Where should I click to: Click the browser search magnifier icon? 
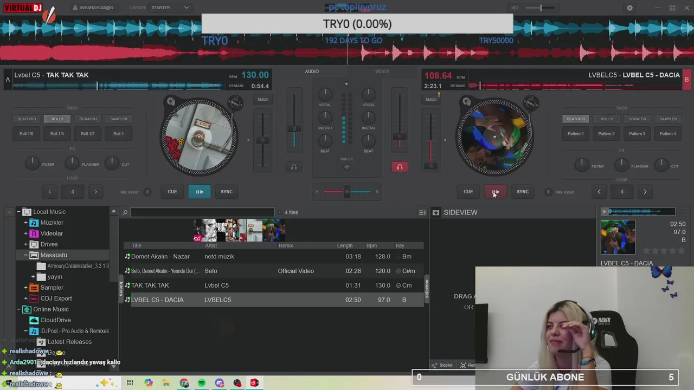tap(125, 212)
